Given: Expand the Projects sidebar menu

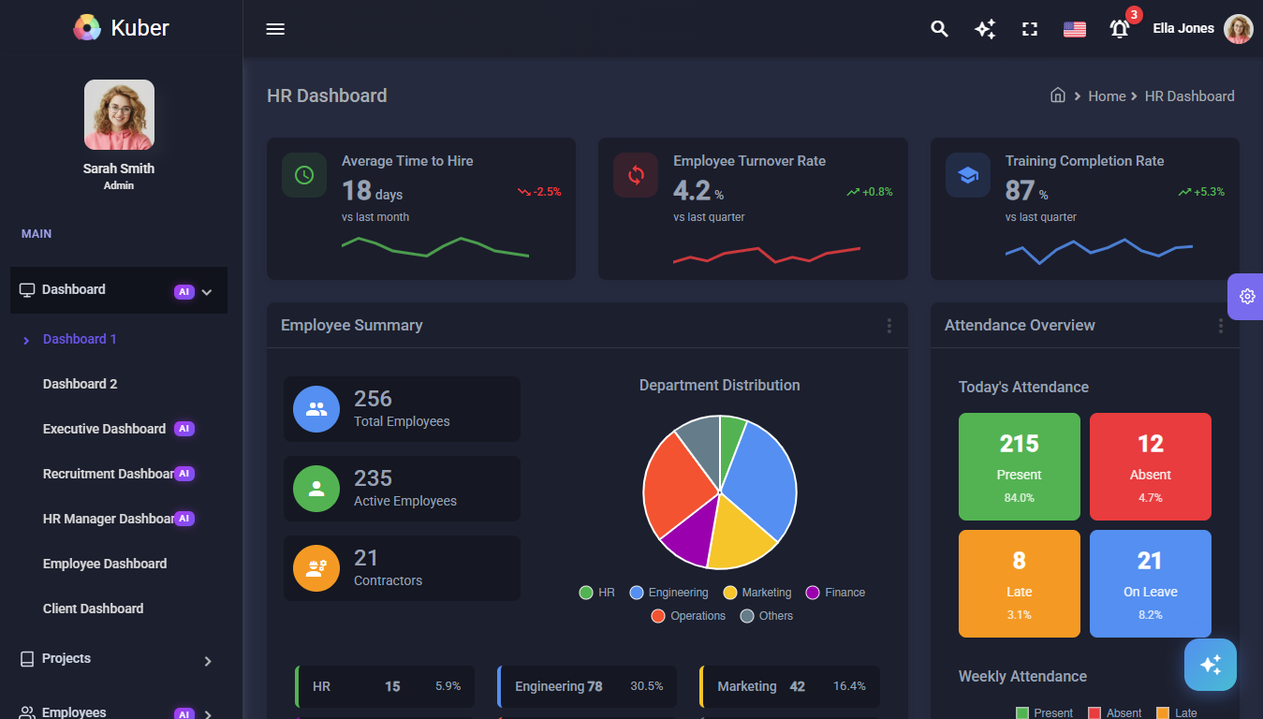Looking at the screenshot, I should (x=118, y=659).
